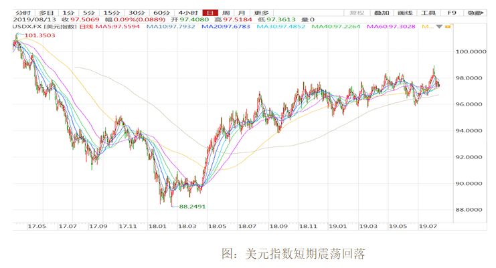Viewport: 496px width, 268px height.
Task: Click the closing price 97.5069
Action: point(85,19)
